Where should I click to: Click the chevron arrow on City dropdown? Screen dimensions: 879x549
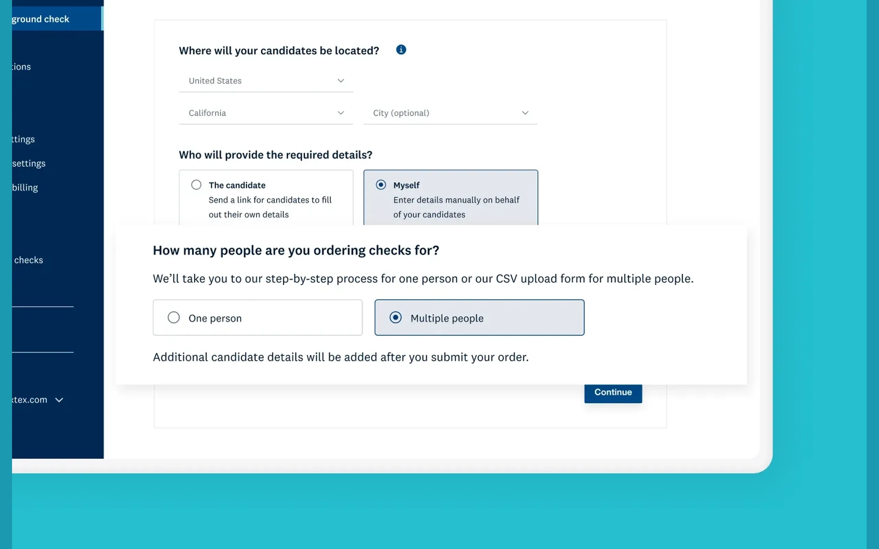(525, 113)
